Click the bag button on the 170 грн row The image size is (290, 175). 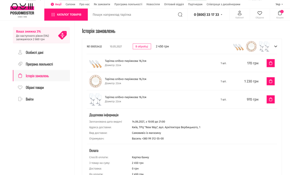(271, 63)
